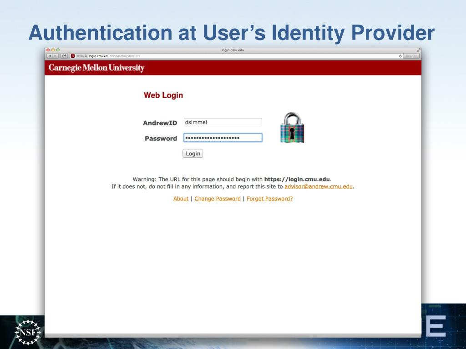Click the Reader button in address bar

pos(411,56)
